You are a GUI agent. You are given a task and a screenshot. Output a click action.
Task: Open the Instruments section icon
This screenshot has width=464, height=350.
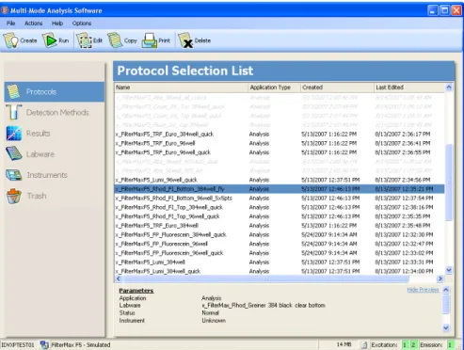14,175
